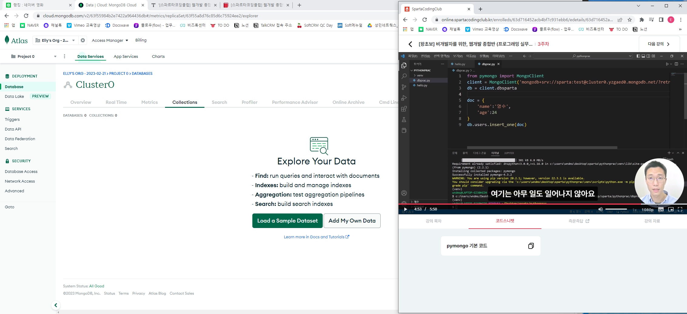This screenshot has height=314, width=687.
Task: Open organization settings gear icon
Action: coord(83,40)
